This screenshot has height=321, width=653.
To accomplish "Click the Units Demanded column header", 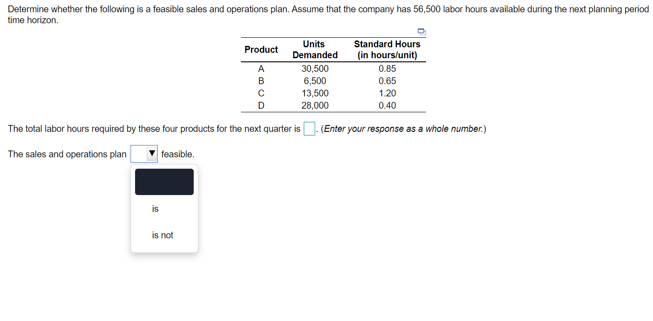I will pos(315,49).
